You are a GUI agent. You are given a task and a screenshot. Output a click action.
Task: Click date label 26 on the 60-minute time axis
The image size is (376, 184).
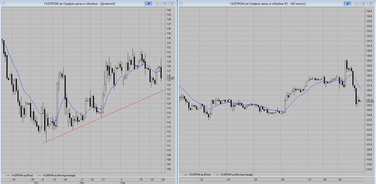coord(283,179)
